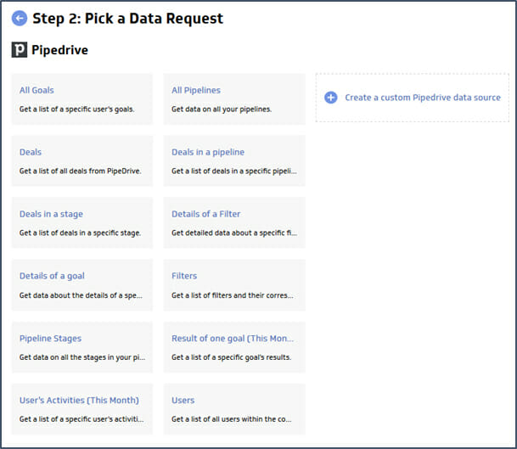Pick the Pipeline Stages data request
Viewport: 517px width, 449px height.
click(82, 347)
